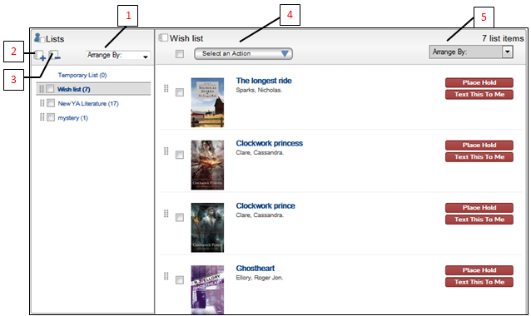531x316 pixels.
Task: Click drag handle of The longest ride
Action: point(166,88)
